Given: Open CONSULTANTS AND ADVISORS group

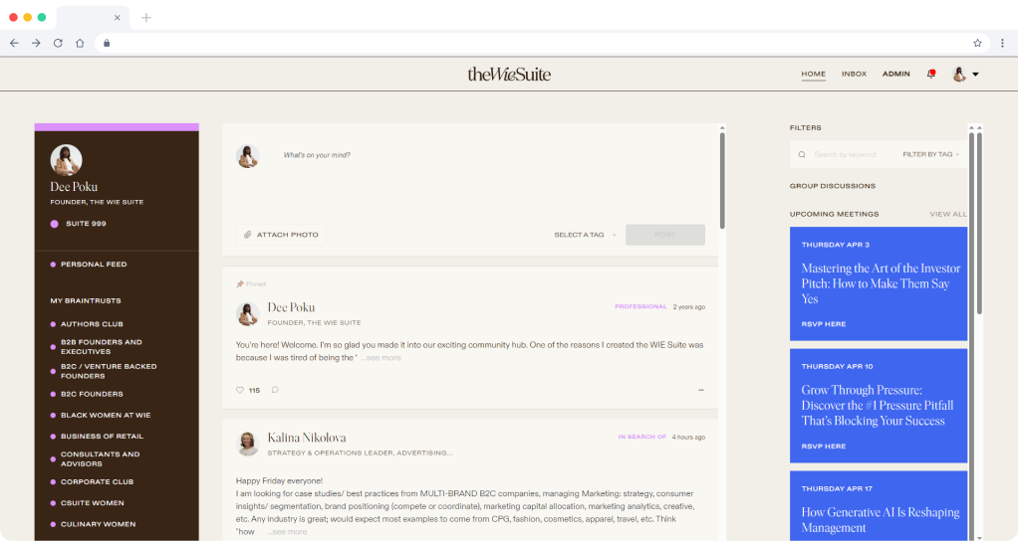Looking at the screenshot, I should [96, 458].
